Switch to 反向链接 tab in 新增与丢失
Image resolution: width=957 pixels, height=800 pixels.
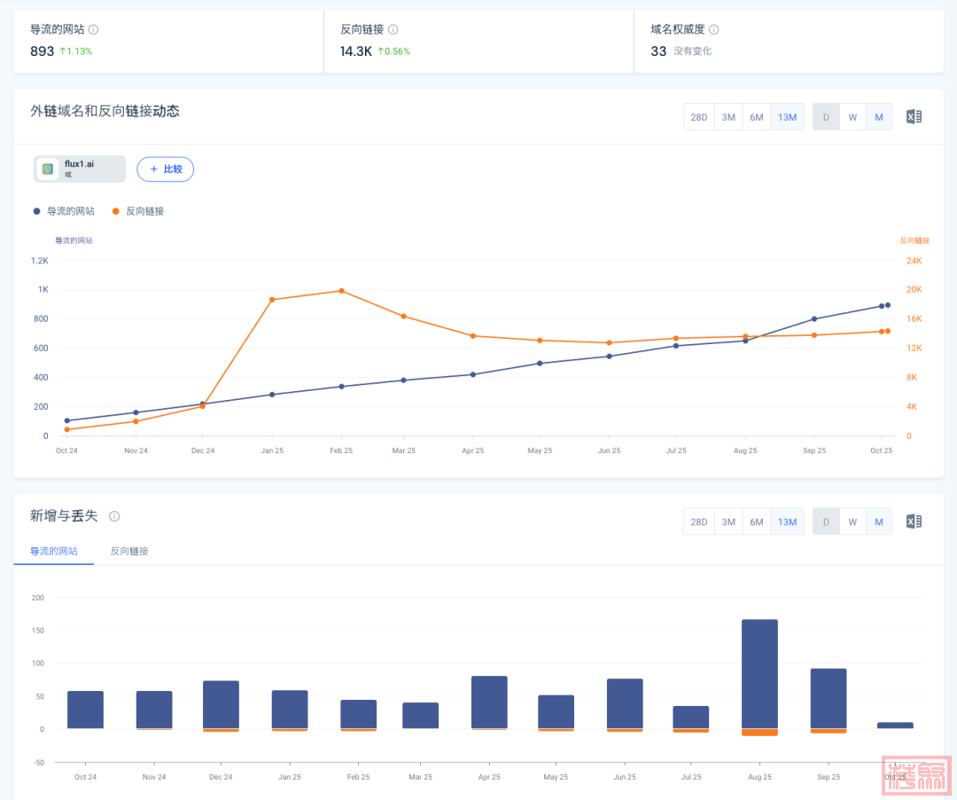pyautogui.click(x=129, y=551)
